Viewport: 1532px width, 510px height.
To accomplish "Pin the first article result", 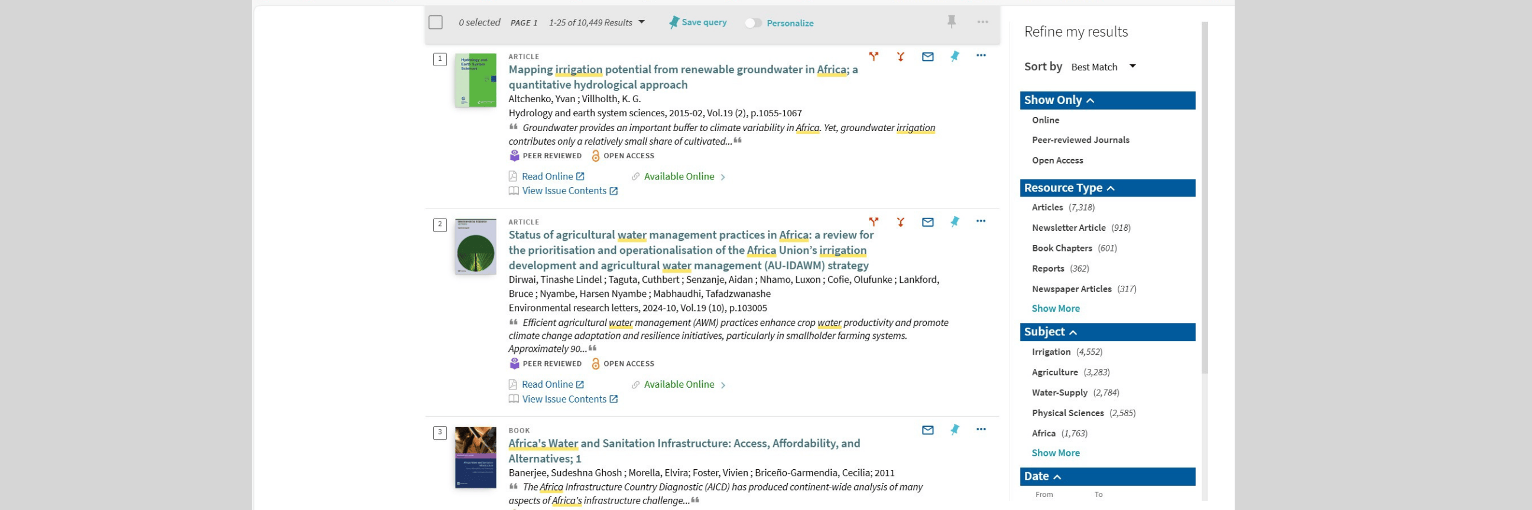I will pos(955,57).
